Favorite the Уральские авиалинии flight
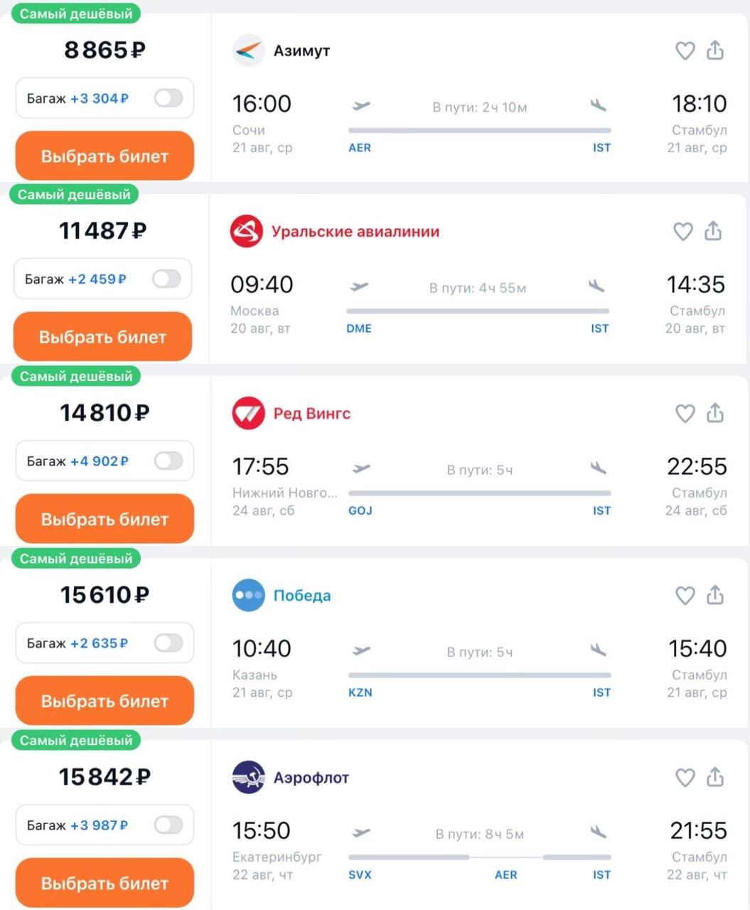This screenshot has height=910, width=750. (682, 232)
